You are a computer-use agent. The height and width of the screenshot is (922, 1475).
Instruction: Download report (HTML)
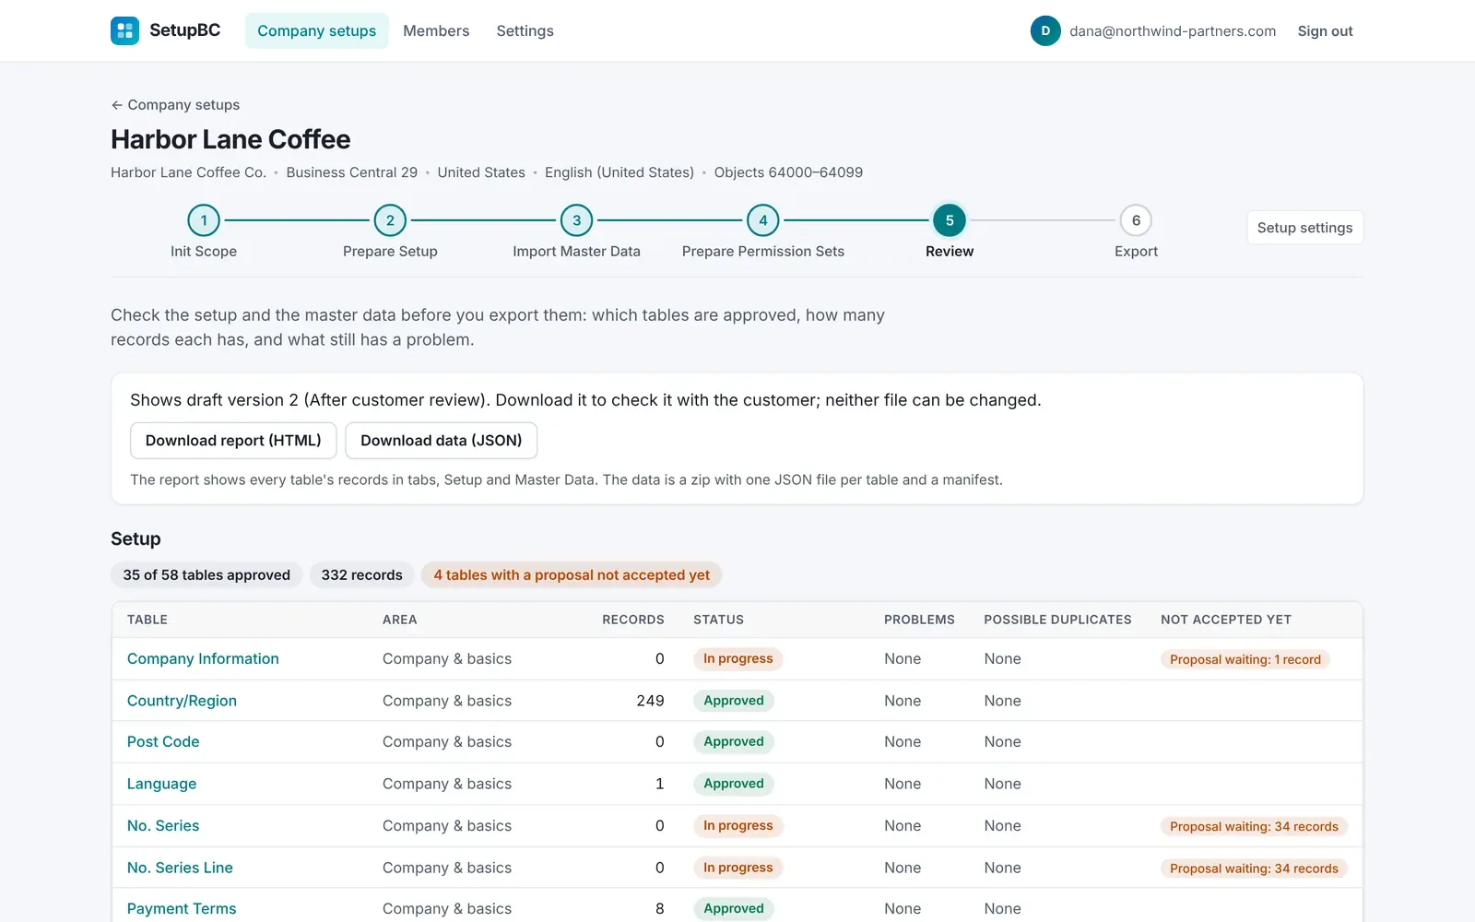click(233, 441)
